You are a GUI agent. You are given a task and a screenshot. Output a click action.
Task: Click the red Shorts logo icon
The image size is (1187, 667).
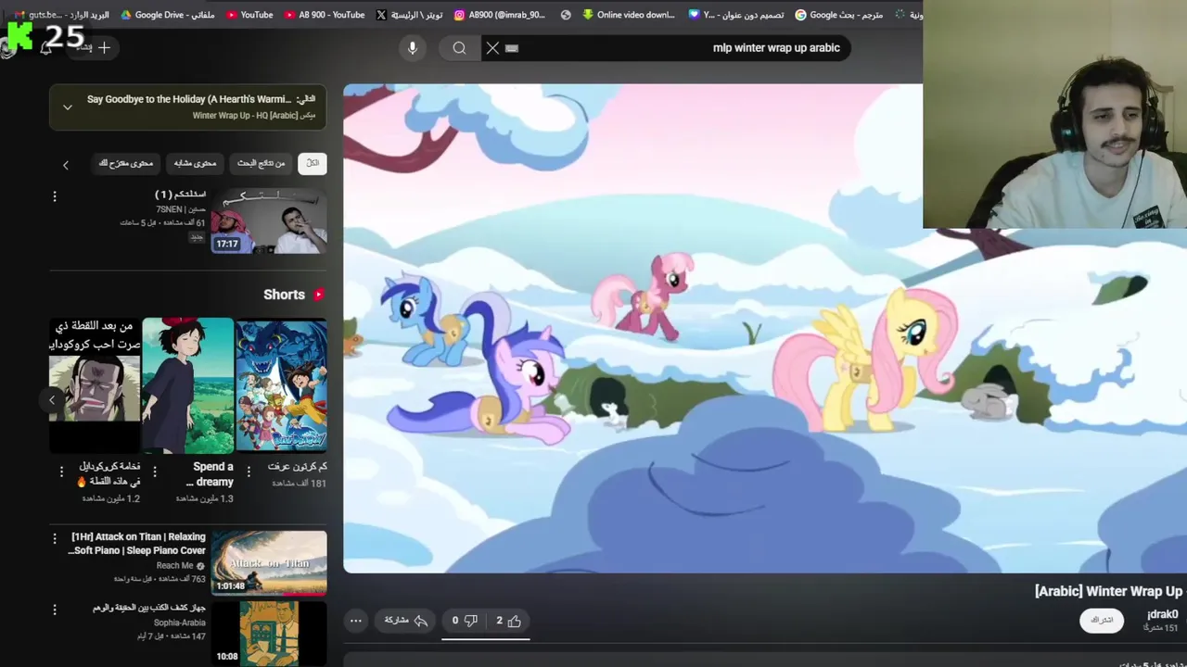coord(318,295)
